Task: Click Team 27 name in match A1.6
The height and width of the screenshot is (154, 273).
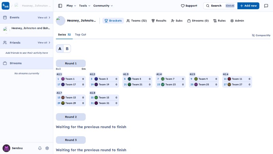Action: tap(237, 85)
